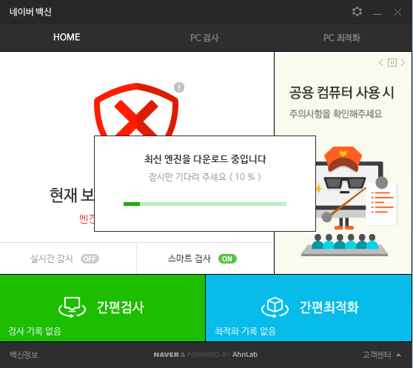Switch to the HOME tab
Screen dimensions: 413x368
click(67, 37)
